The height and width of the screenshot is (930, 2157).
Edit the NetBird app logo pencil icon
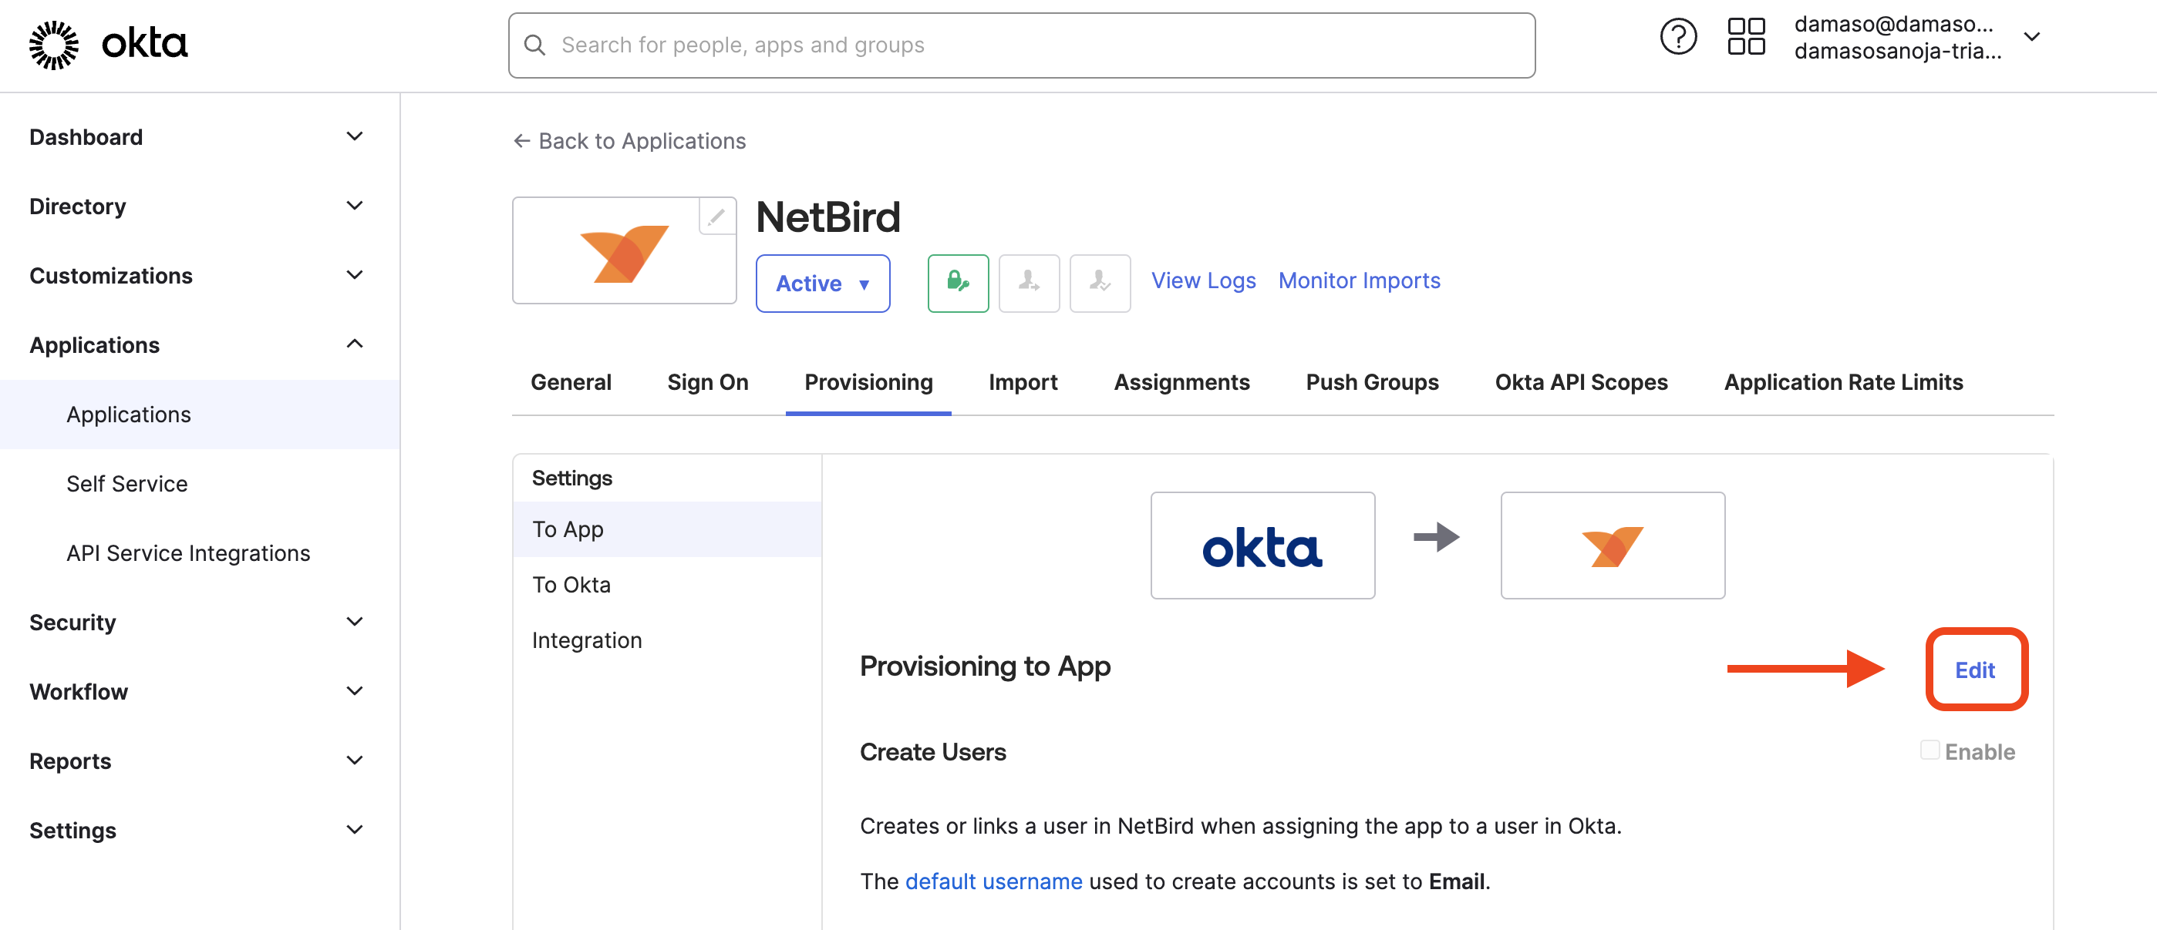[716, 217]
